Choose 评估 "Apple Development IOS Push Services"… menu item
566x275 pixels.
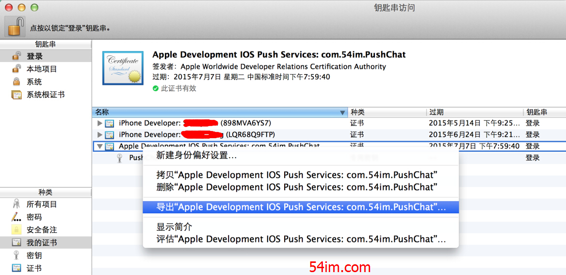[301, 239]
